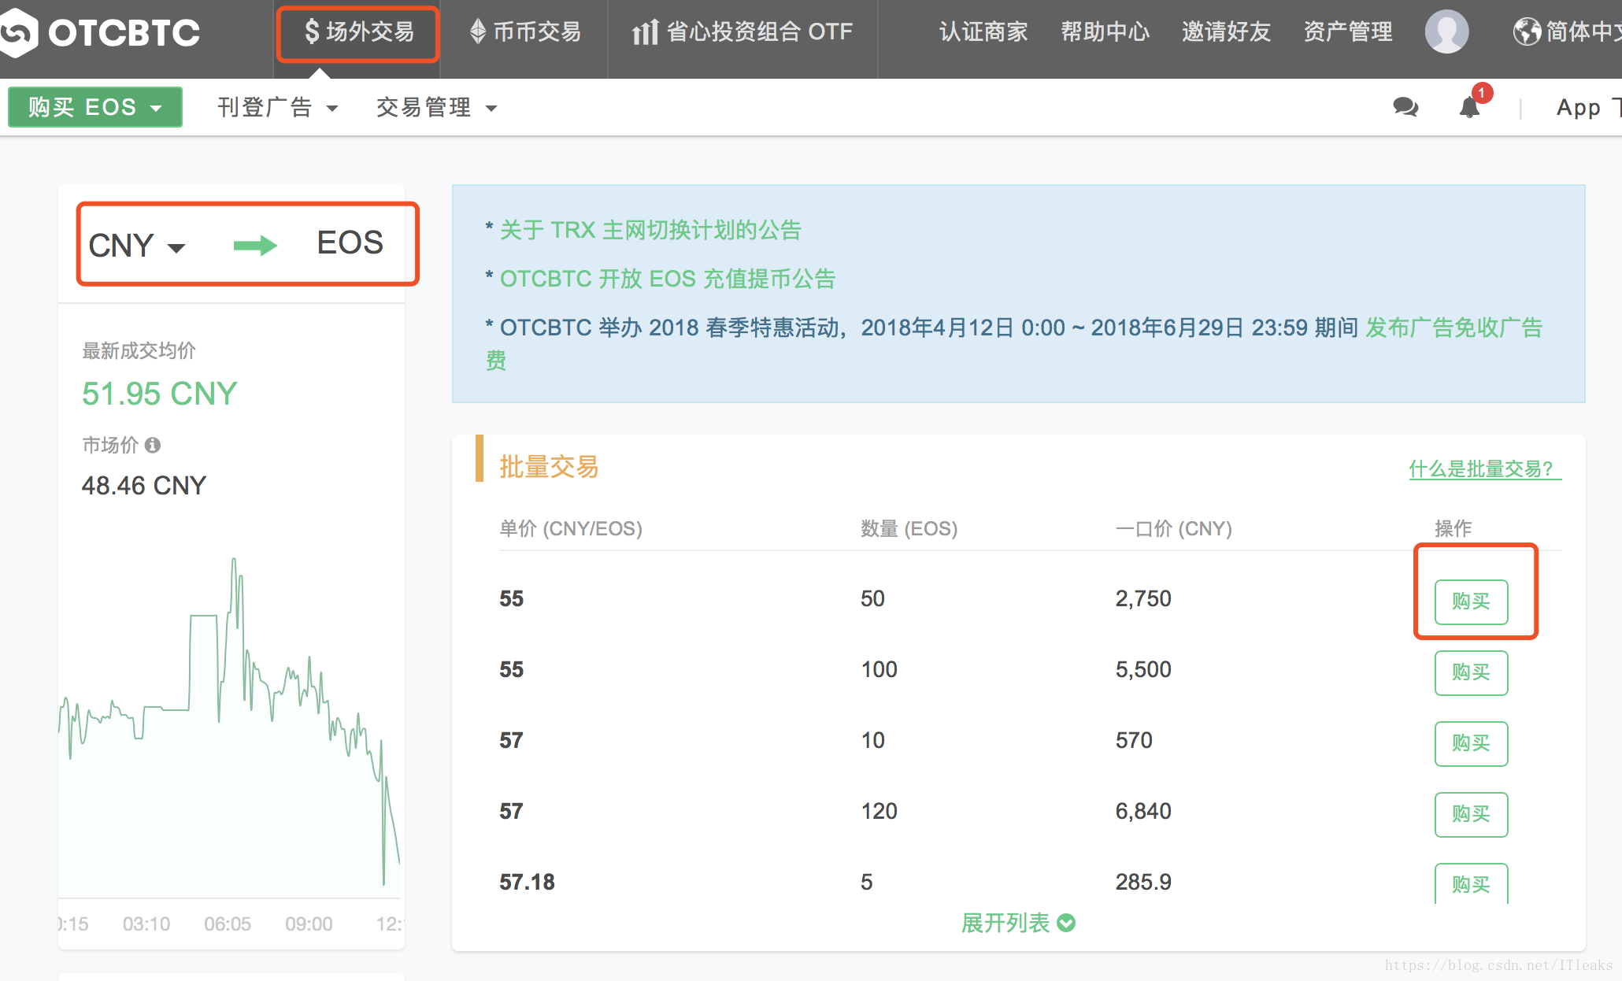Open the 资产管理 menu item
Image resolution: width=1622 pixels, height=981 pixels.
click(1347, 31)
